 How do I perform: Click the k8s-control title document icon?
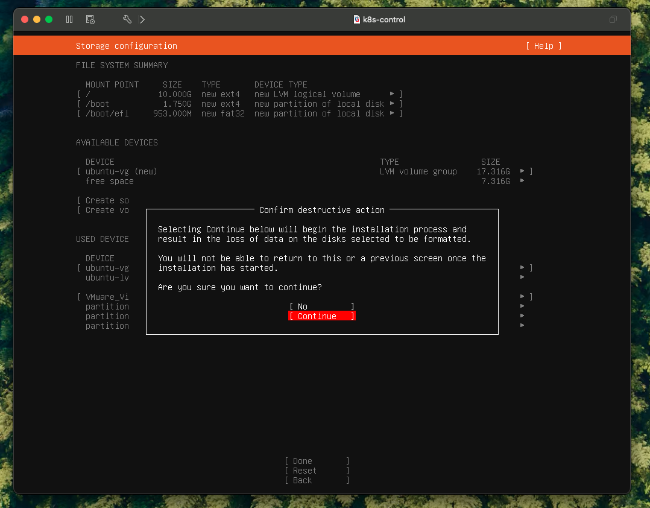357,19
